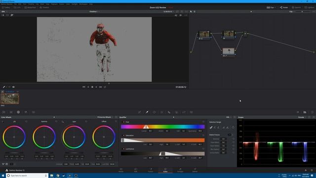
Task: Open the Qualifier HSL mode dropdown
Action: [x=229, y=117]
